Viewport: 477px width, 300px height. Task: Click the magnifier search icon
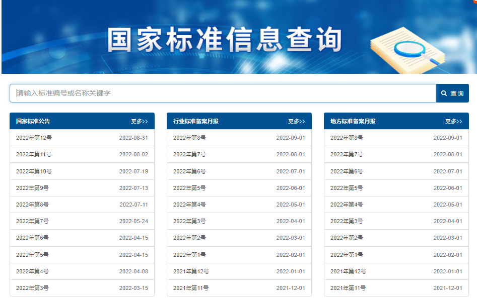pos(444,92)
